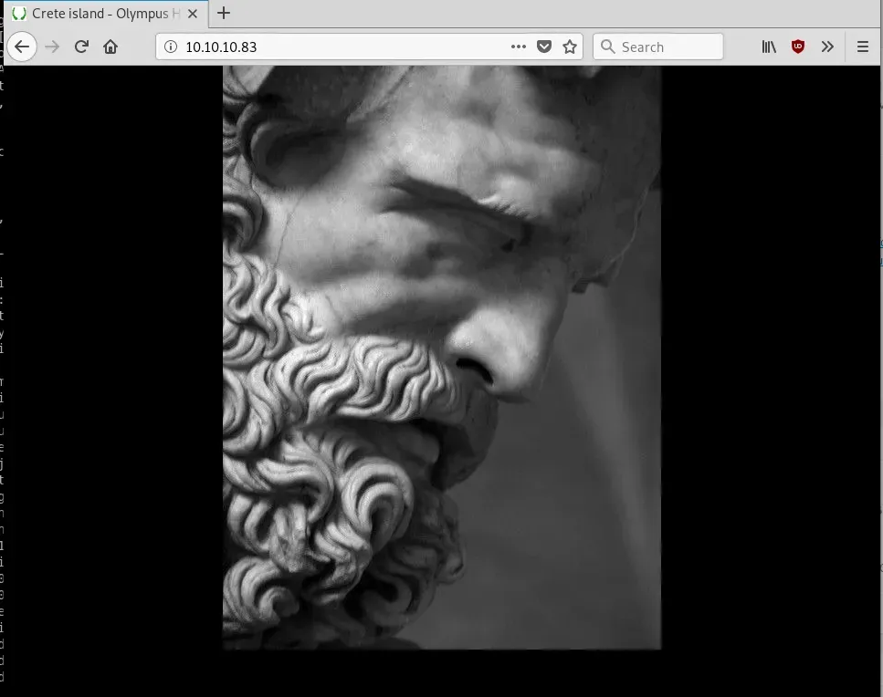Image resolution: width=883 pixels, height=697 pixels.
Task: Click the forward navigation arrow
Action: (x=52, y=47)
